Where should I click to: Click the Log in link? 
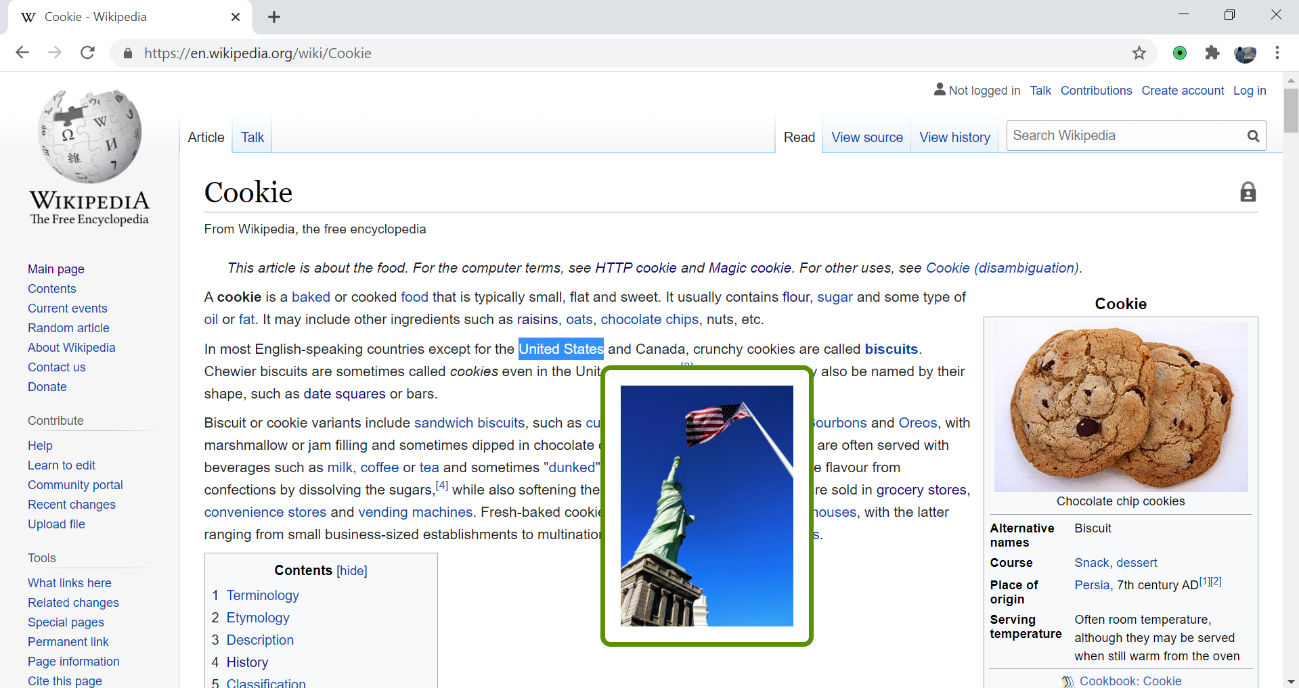1250,91
